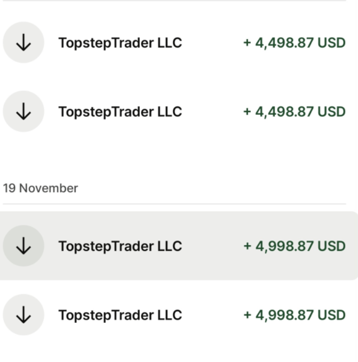The height and width of the screenshot is (362, 358).
Task: Click the LLC text in the second transaction
Action: 170,112
